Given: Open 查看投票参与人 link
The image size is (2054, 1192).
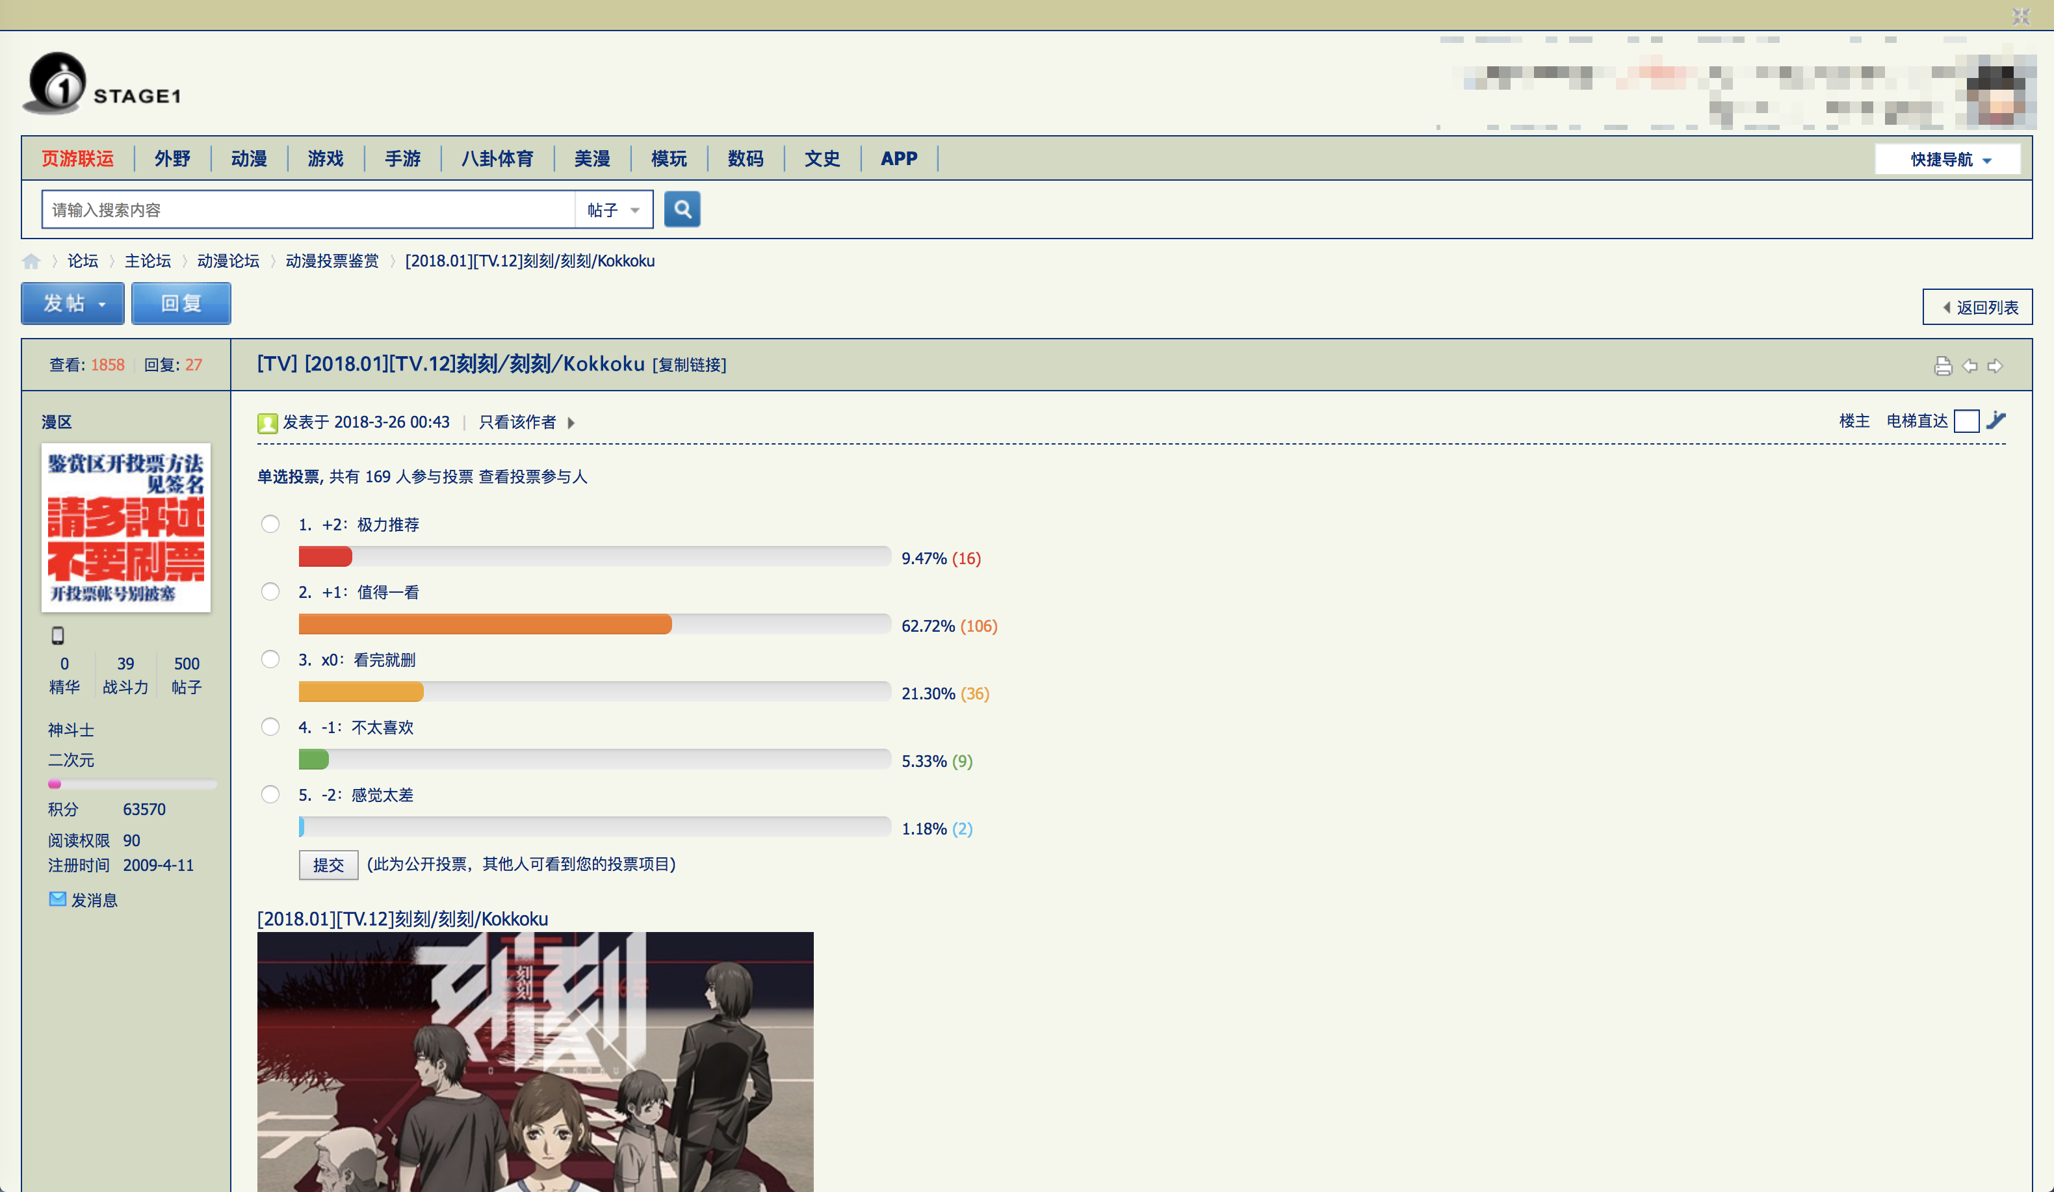Looking at the screenshot, I should (533, 476).
